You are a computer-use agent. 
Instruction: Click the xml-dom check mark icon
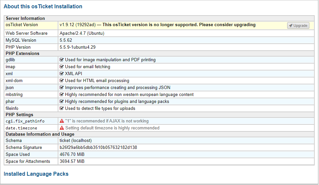tap(62, 81)
